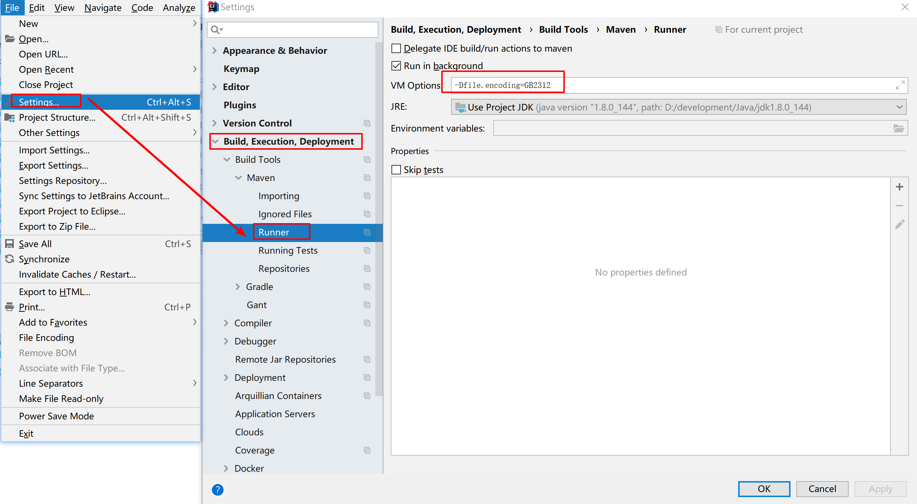Screen dimensions: 917x504
Task: Click the pencil edit property icon
Action: click(899, 225)
